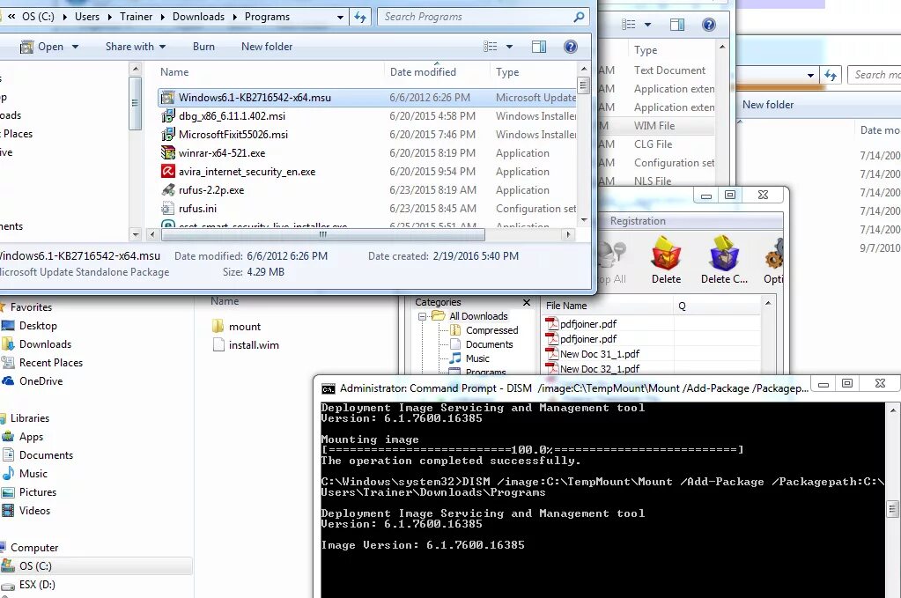Viewport: 901px width, 598px height.
Task: Open Videos library
Action: (x=34, y=510)
